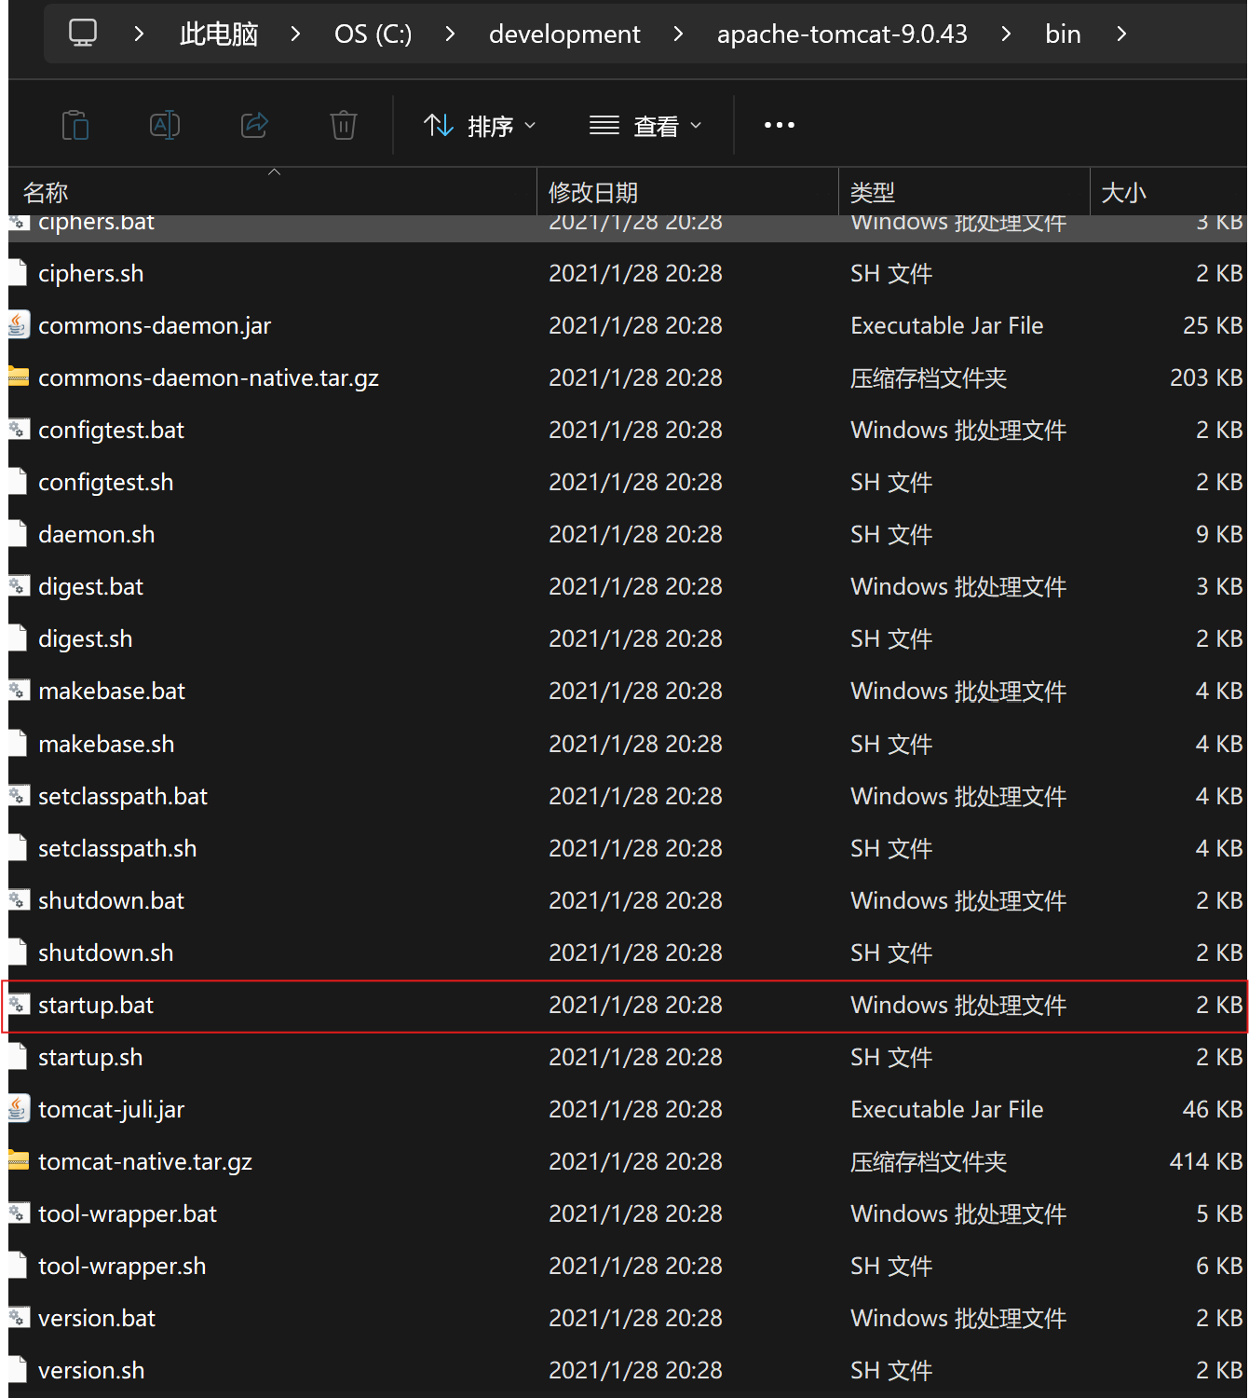Select file name tomcat-native.tar.gz
The height and width of the screenshot is (1398, 1249).
tap(145, 1161)
